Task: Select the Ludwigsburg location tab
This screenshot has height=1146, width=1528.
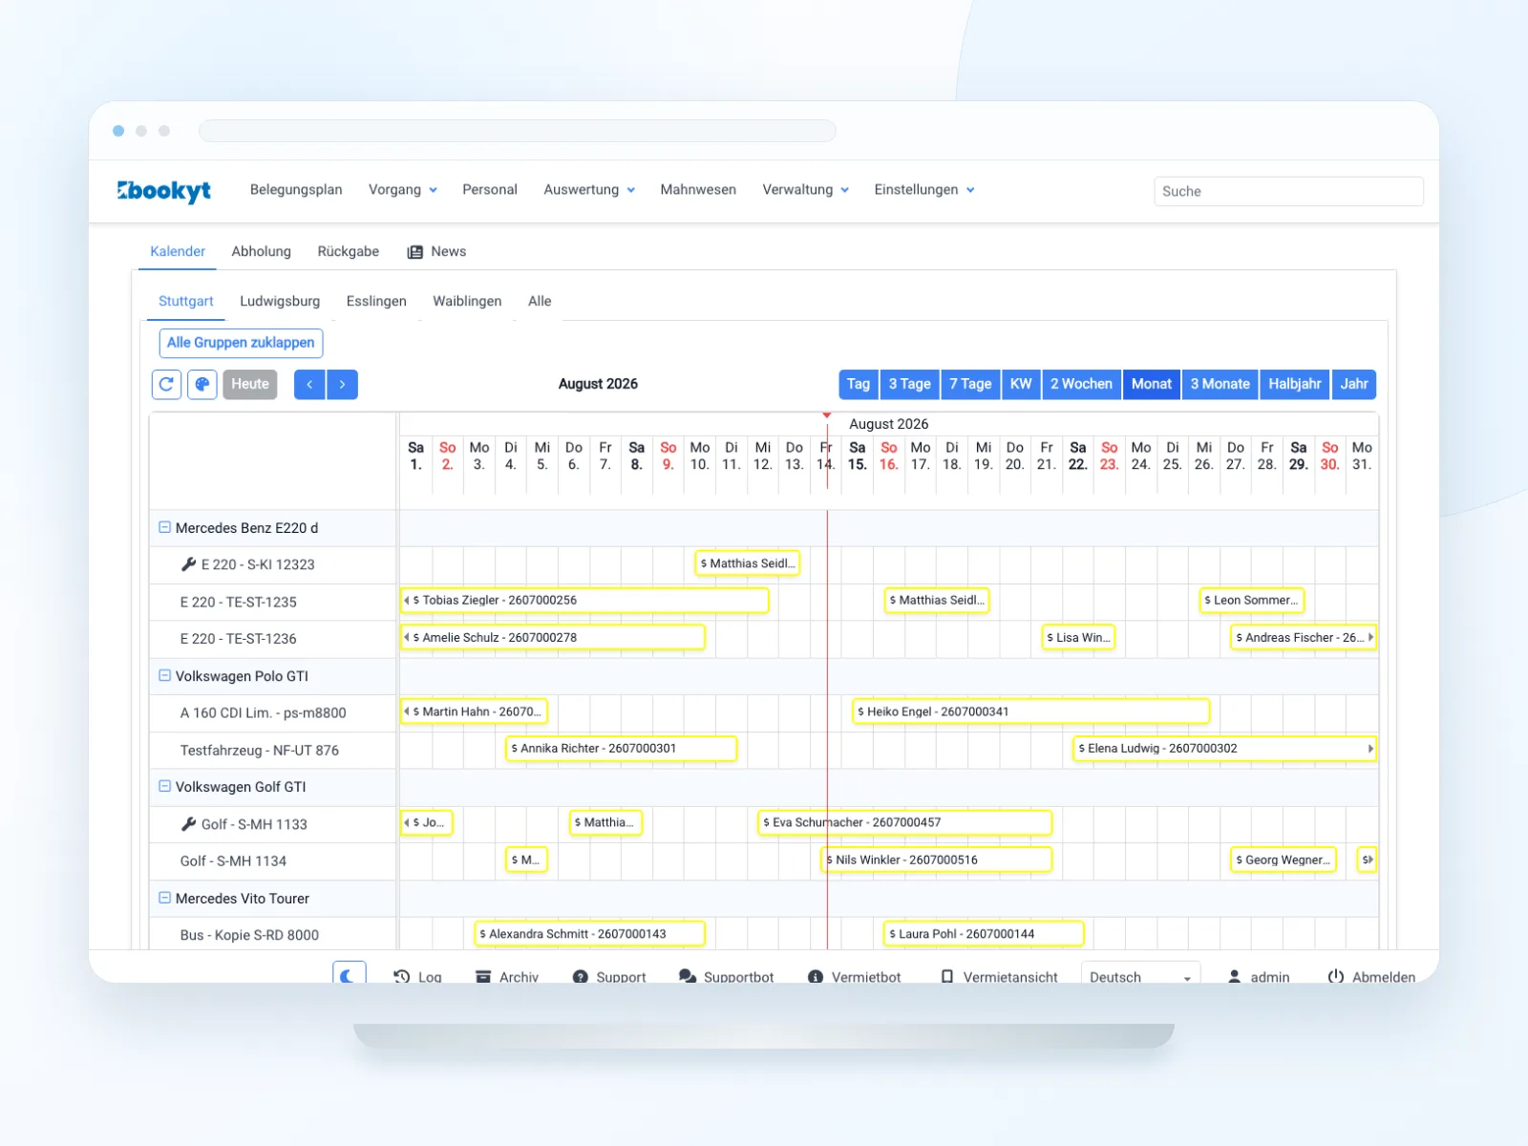Action: (x=280, y=301)
